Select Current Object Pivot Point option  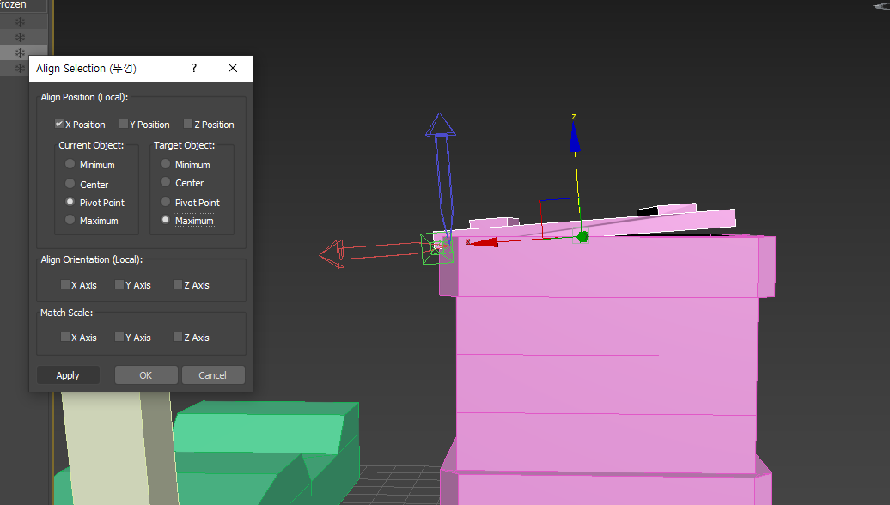pyautogui.click(x=70, y=202)
